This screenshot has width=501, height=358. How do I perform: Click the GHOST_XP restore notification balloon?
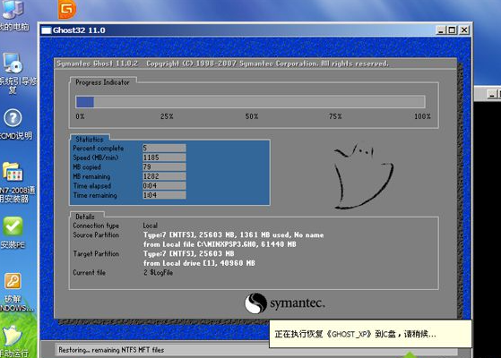(x=370, y=334)
